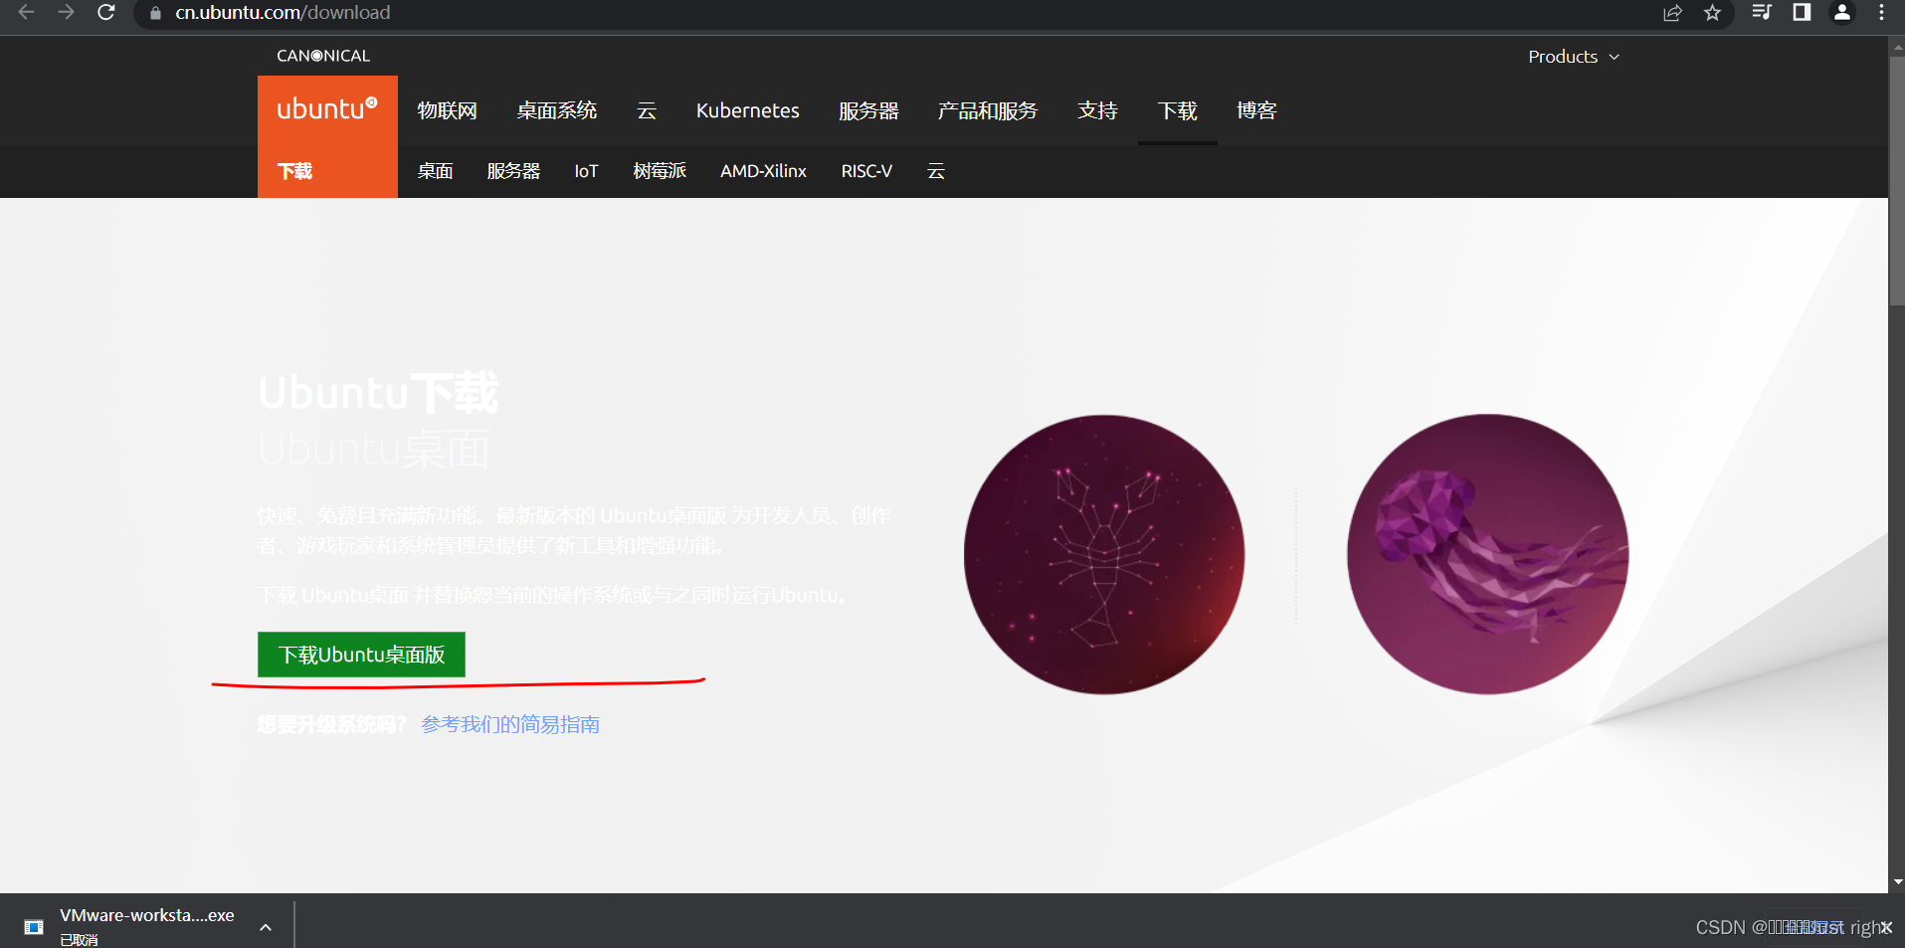Open the browser three-dot menu
The width and height of the screenshot is (1905, 948).
point(1881,13)
